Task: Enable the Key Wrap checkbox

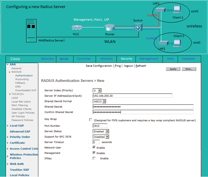Action: [x=91, y=120]
